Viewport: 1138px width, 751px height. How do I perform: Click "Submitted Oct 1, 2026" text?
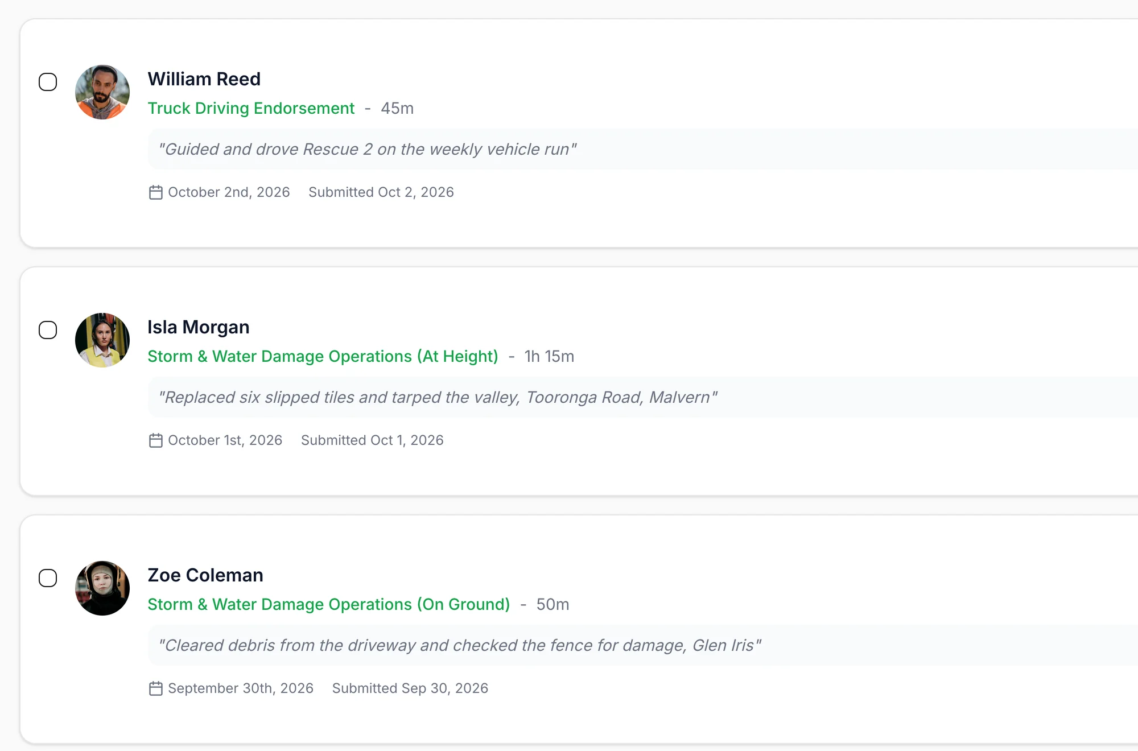372,440
